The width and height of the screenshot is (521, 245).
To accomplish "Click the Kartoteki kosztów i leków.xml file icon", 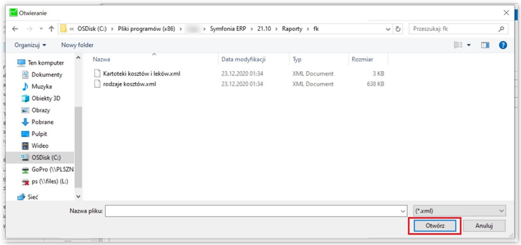I will click(97, 74).
